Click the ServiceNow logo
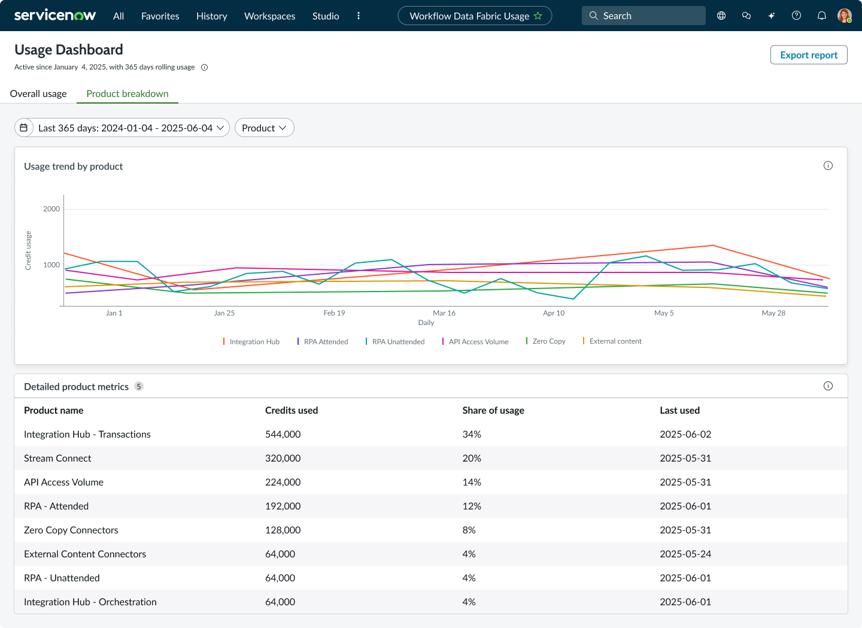Screen dimensions: 862x628 55,16
